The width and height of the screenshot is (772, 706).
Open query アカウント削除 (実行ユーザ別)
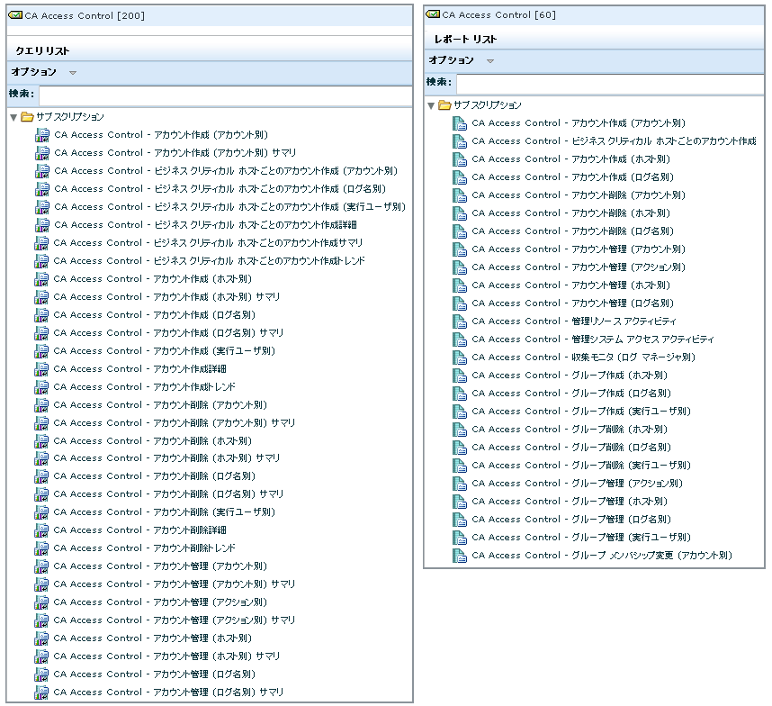[165, 511]
